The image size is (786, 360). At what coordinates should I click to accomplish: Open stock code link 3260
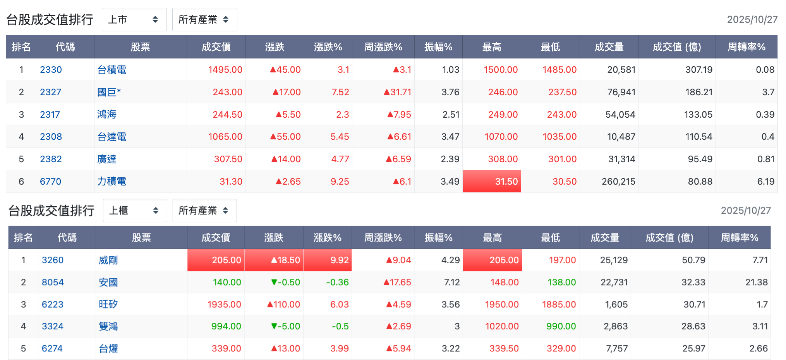coord(53,260)
